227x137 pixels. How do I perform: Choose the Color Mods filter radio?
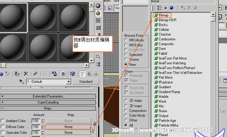(x=126, y=115)
